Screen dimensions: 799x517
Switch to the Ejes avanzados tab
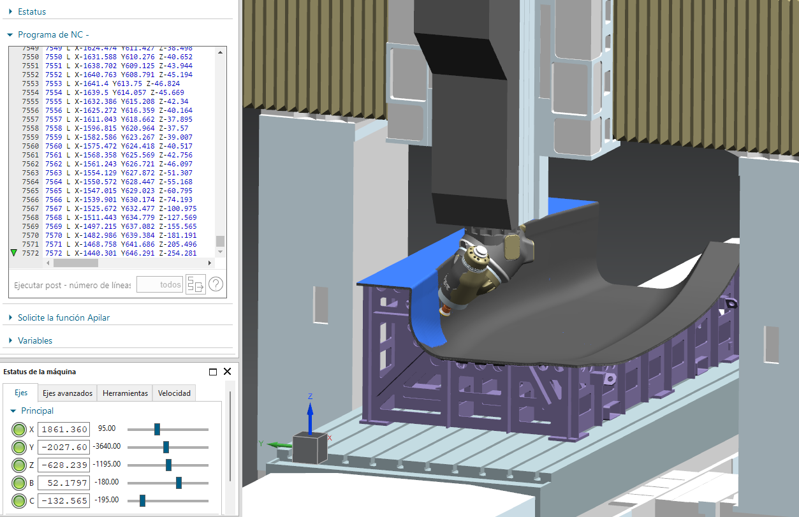tap(67, 393)
